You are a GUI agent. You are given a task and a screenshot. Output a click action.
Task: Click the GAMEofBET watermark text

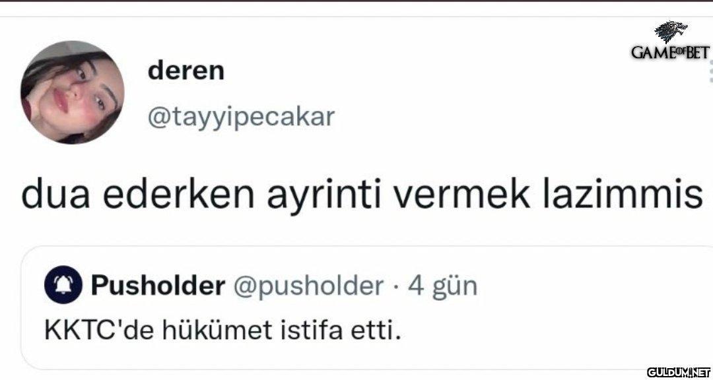pyautogui.click(x=670, y=53)
